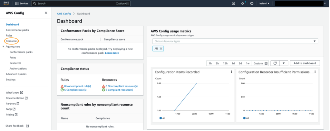330x131 pixels.
Task: Click the Documentation external link icon
Action: pos(26,98)
